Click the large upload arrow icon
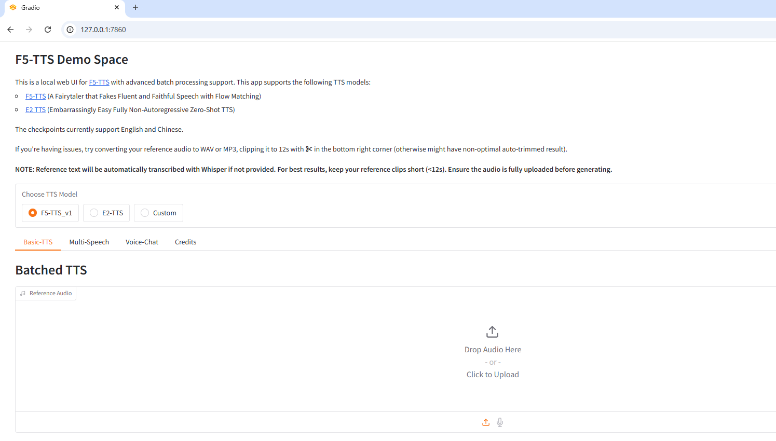The height and width of the screenshot is (441, 776). 493,332
